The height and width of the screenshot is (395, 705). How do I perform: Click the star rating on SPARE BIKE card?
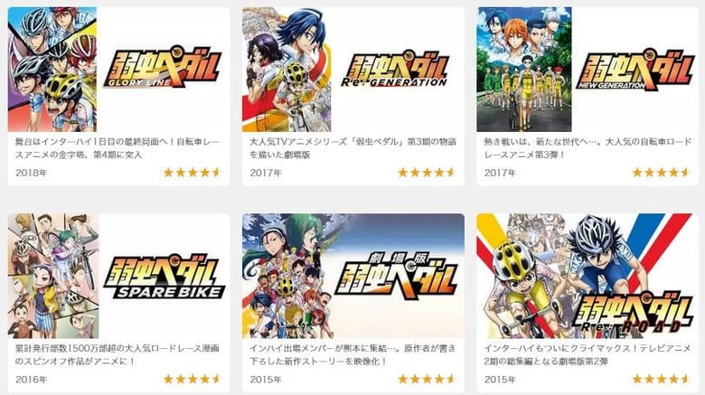click(x=192, y=379)
